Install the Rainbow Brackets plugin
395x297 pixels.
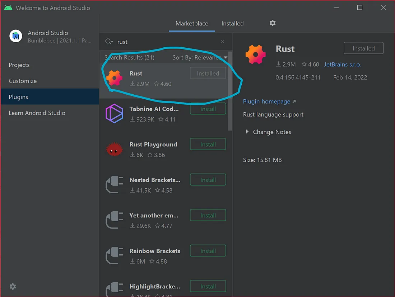[x=208, y=251]
